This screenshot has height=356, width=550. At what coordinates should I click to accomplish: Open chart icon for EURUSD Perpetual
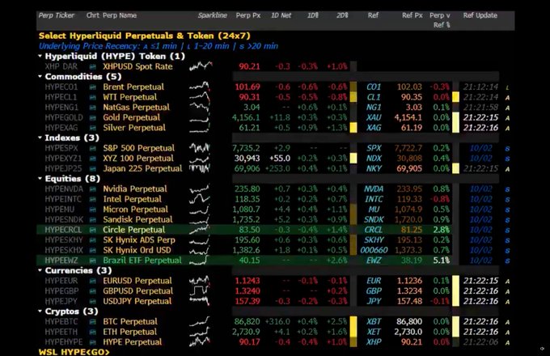click(x=92, y=281)
